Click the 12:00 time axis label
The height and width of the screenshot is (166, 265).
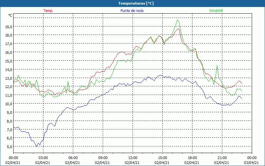click(x=133, y=158)
